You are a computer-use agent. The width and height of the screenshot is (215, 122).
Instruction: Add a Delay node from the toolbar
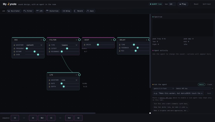pos(66,11)
